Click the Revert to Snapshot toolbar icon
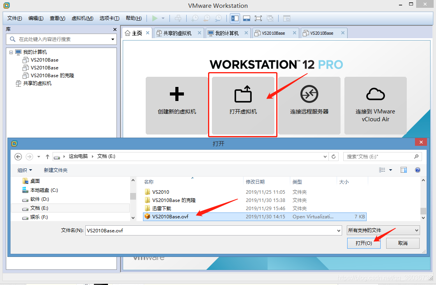This screenshot has width=436, height=285. coord(207,18)
